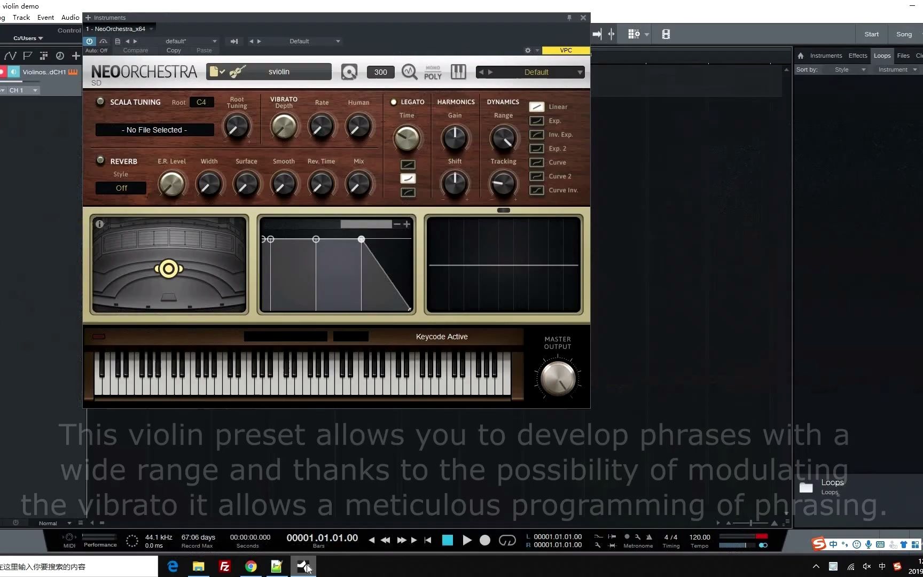923x577 pixels.
Task: Click the sidechain arrow icon
Action: tap(234, 41)
